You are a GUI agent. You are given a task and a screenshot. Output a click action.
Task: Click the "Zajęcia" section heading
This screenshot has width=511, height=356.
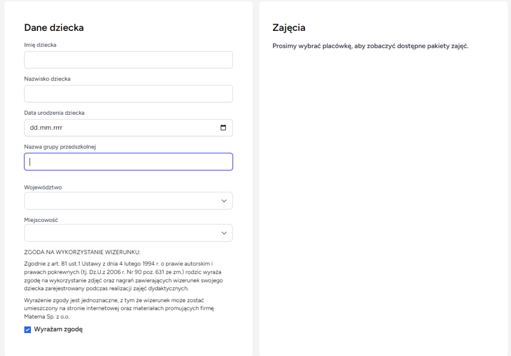click(x=288, y=28)
